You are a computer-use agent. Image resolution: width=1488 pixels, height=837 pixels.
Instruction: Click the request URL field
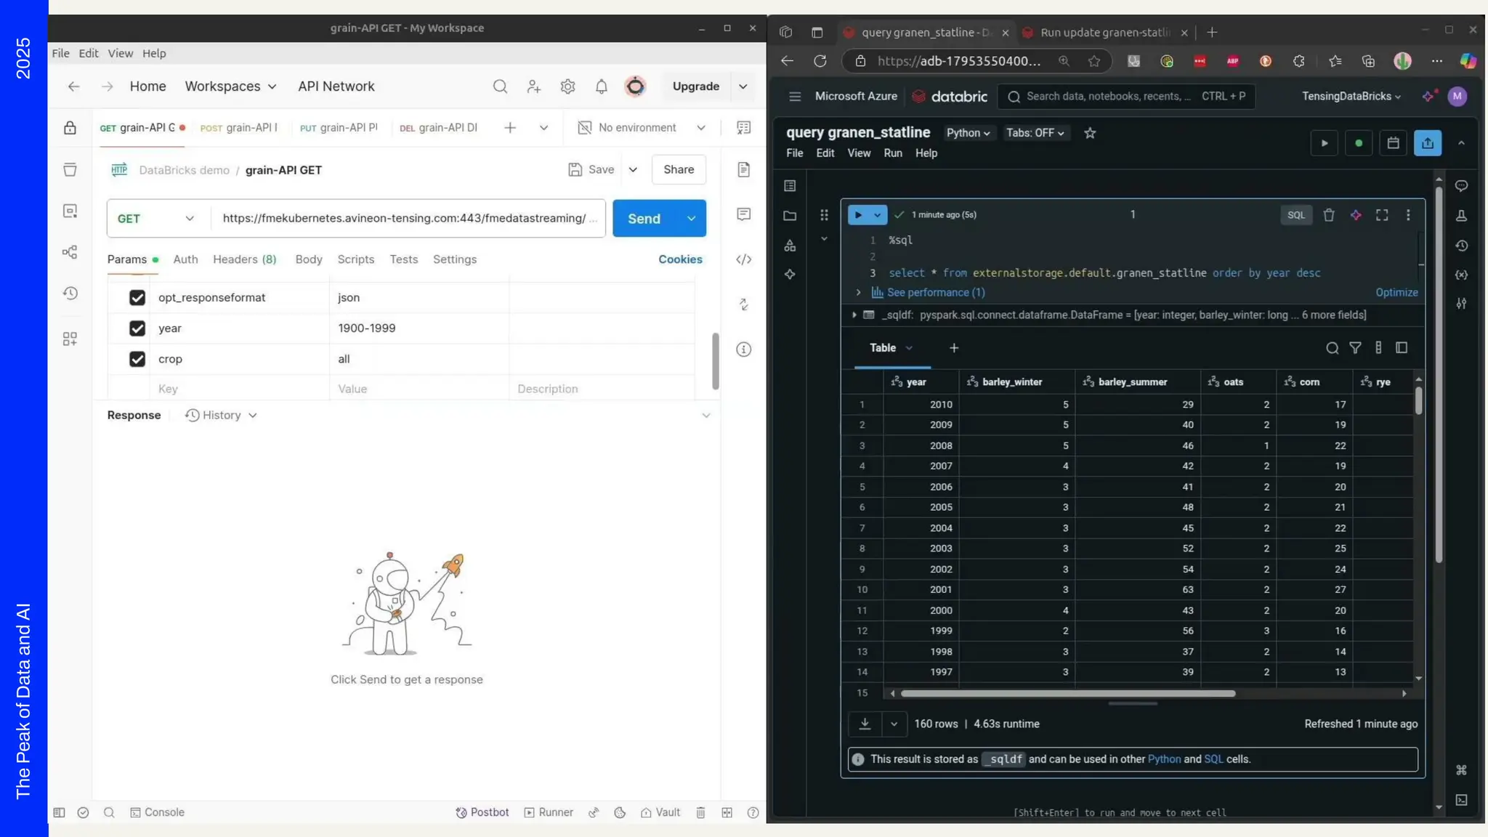407,219
